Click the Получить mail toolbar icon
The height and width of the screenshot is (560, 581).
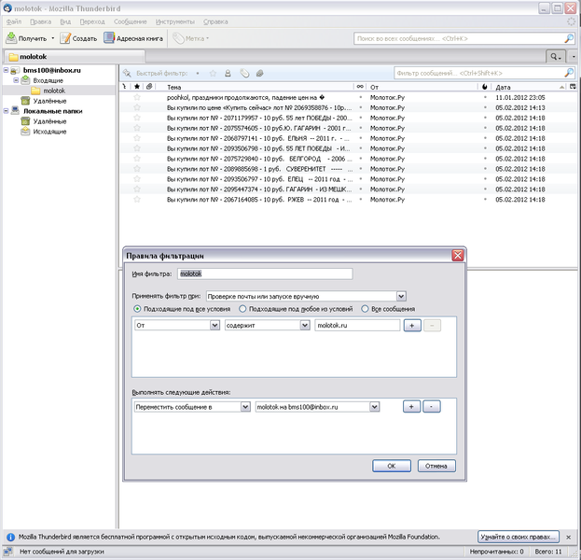click(11, 38)
